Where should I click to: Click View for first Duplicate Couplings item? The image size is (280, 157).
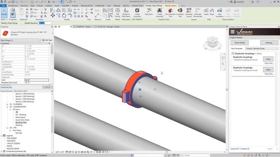[268, 59]
